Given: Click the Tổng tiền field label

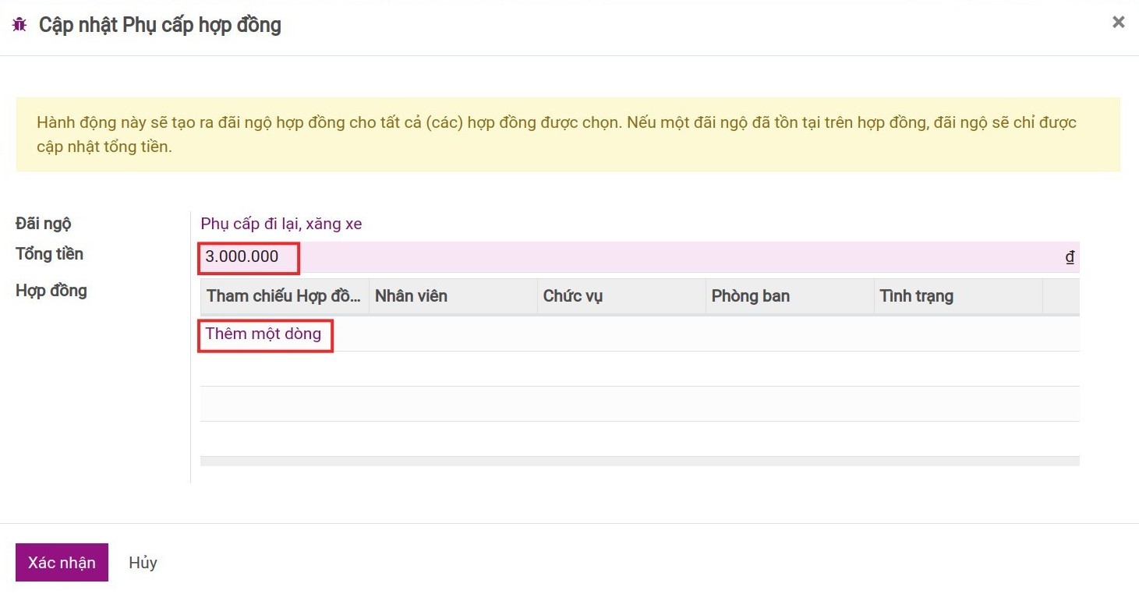Looking at the screenshot, I should [49, 254].
